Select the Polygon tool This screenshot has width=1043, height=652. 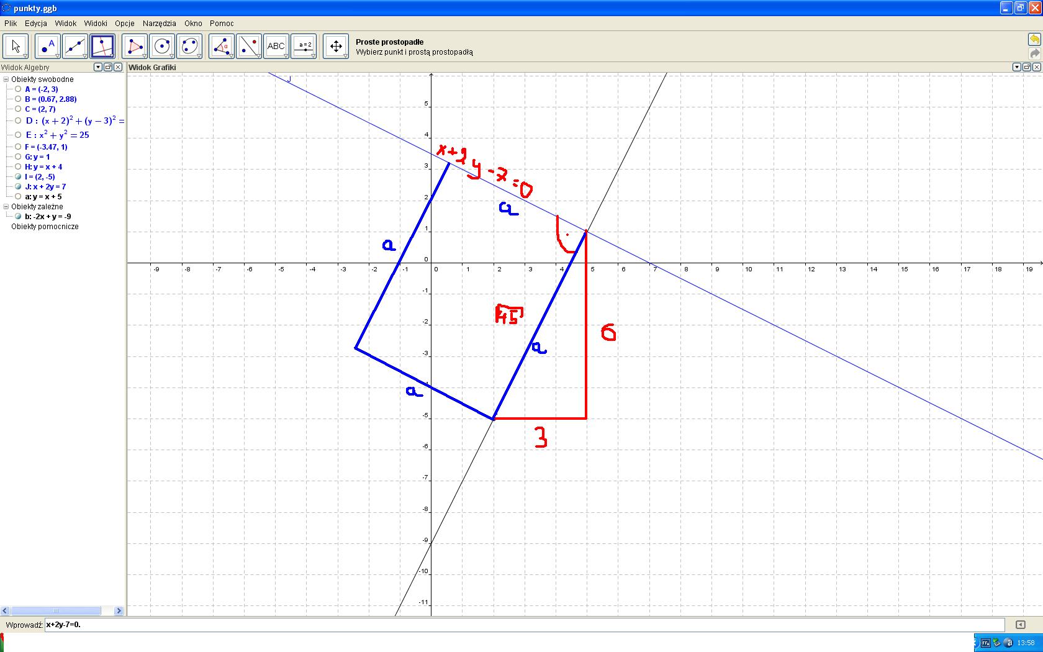[134, 47]
